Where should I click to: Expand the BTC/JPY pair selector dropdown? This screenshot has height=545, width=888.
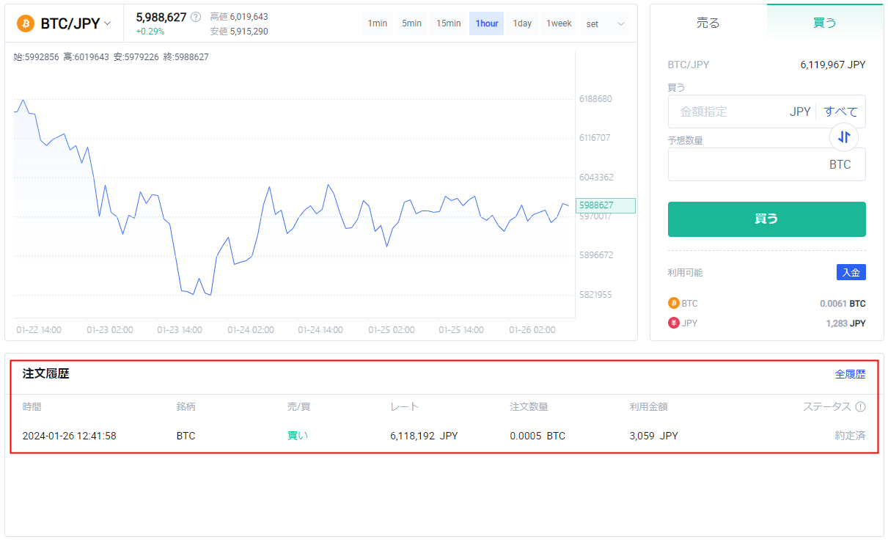(107, 23)
